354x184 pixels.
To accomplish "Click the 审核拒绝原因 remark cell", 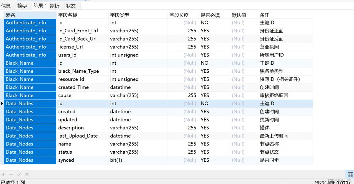I will tap(274, 95).
